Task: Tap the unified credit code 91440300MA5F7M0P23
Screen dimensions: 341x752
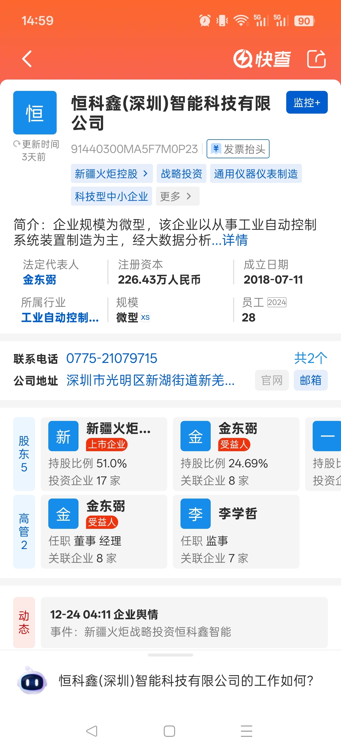Action: pyautogui.click(x=135, y=149)
